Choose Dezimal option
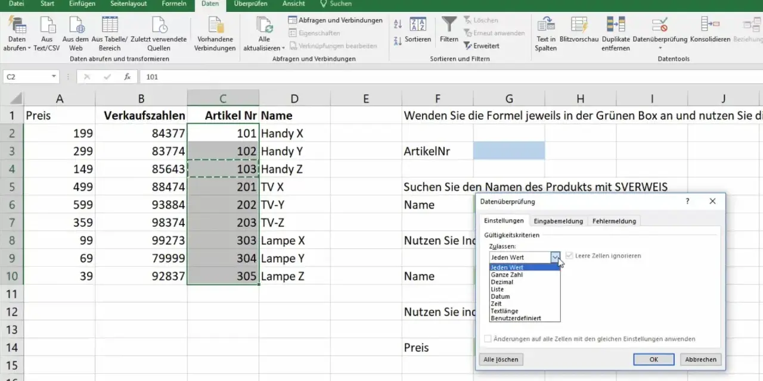 pos(525,282)
